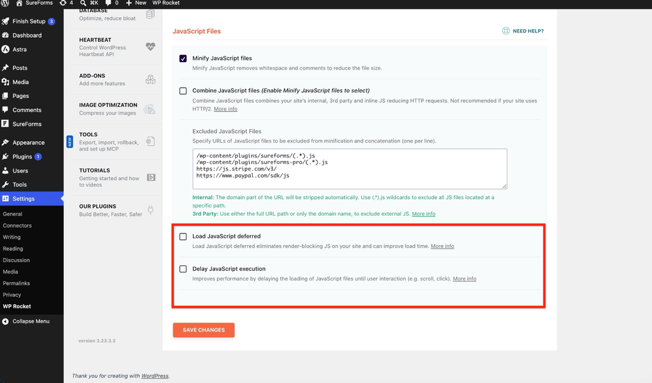Click the Need Help lifebuoy icon
652x383 pixels.
506,31
